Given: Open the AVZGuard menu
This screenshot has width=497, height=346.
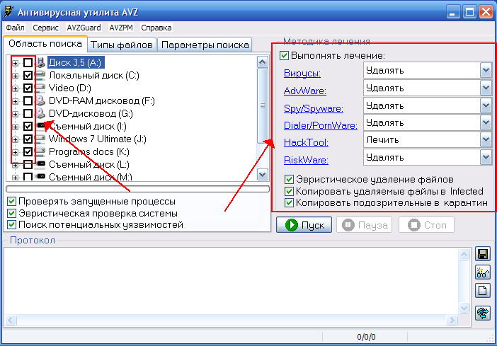Looking at the screenshot, I should click(84, 28).
